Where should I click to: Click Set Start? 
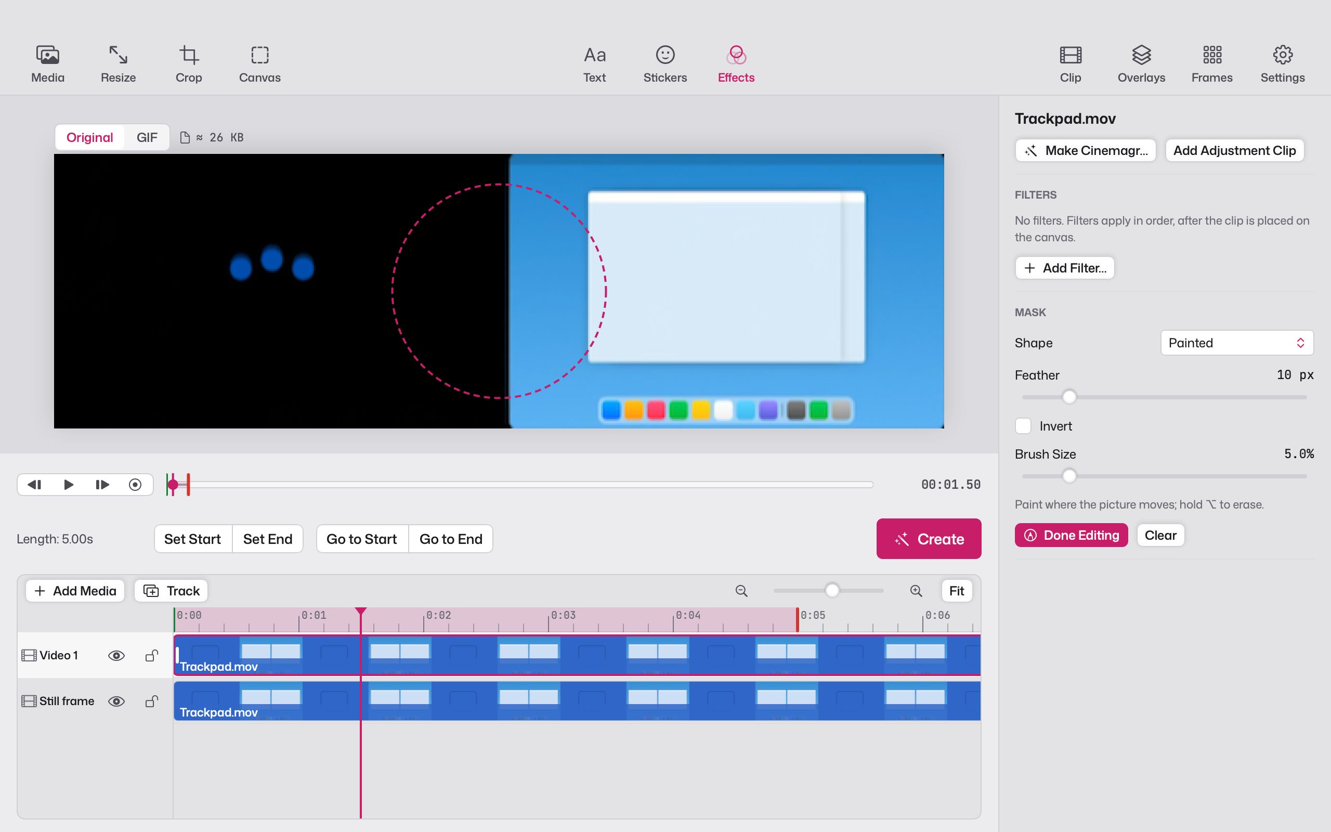click(x=192, y=539)
